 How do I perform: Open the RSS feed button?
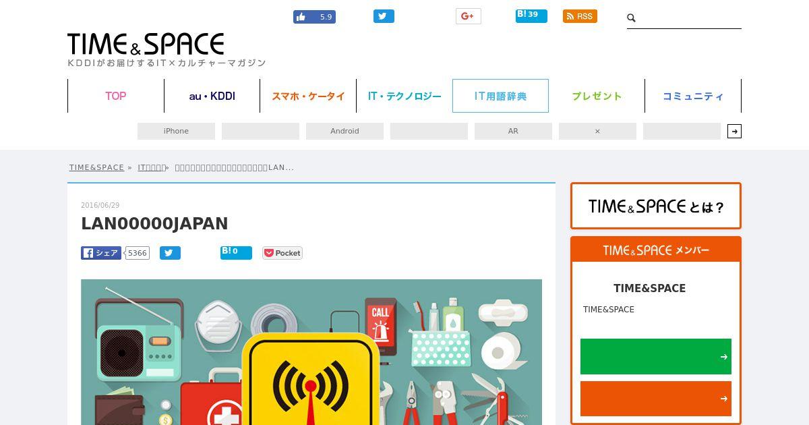[x=580, y=16]
